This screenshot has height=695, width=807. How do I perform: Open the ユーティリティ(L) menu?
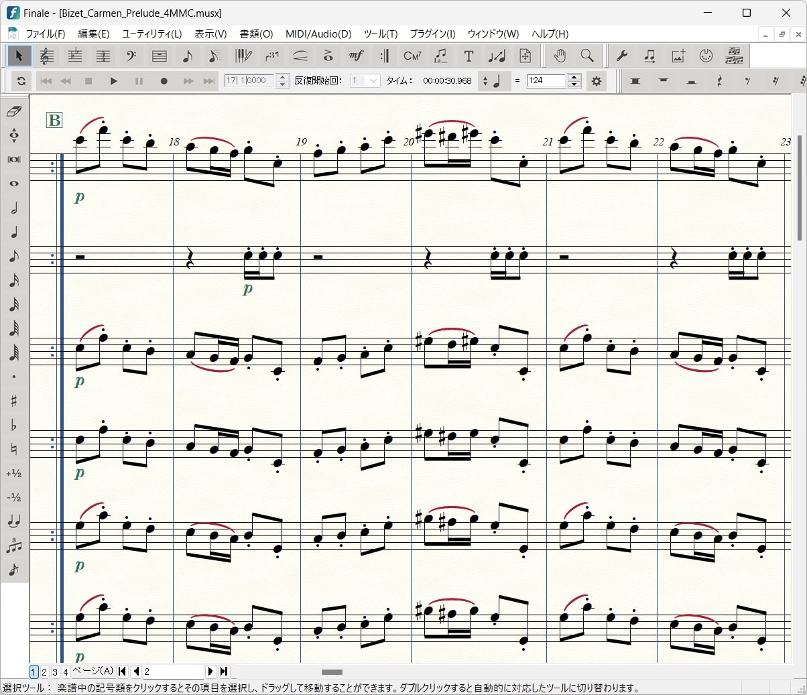click(151, 34)
